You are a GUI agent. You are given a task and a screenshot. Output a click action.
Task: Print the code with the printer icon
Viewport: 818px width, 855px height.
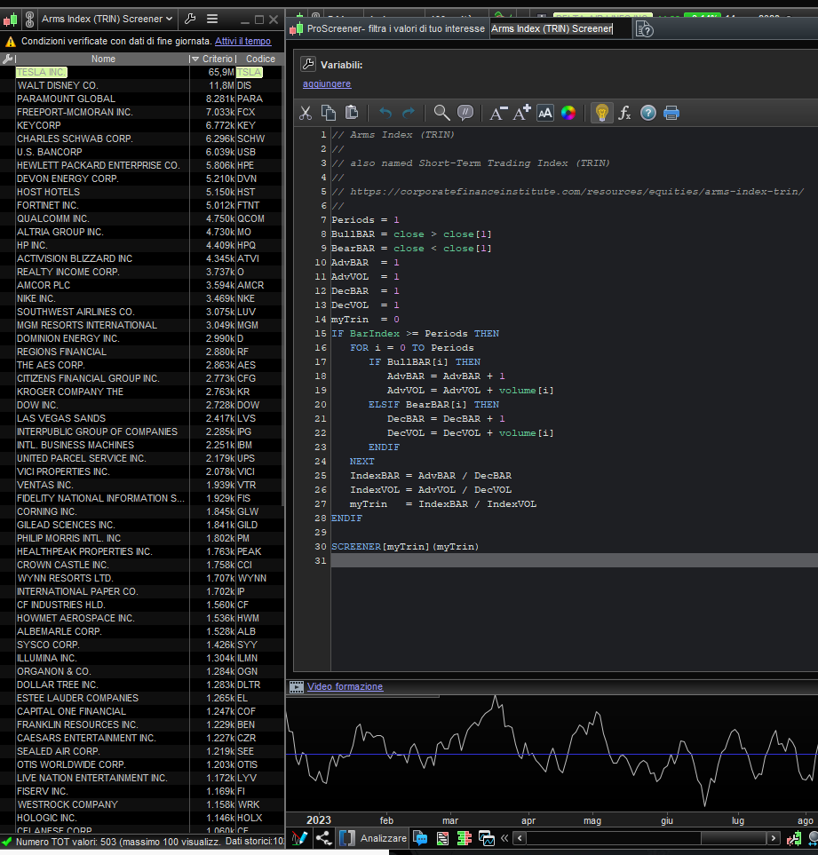[x=671, y=113]
